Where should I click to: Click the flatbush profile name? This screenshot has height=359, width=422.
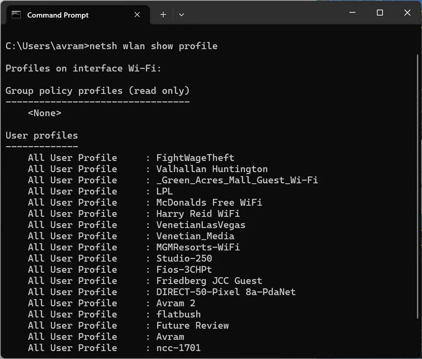coord(178,314)
